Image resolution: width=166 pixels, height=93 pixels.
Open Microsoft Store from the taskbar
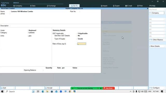click(x=52, y=91)
